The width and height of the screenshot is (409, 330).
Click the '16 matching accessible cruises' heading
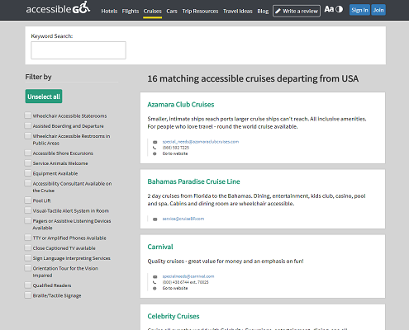pyautogui.click(x=253, y=79)
